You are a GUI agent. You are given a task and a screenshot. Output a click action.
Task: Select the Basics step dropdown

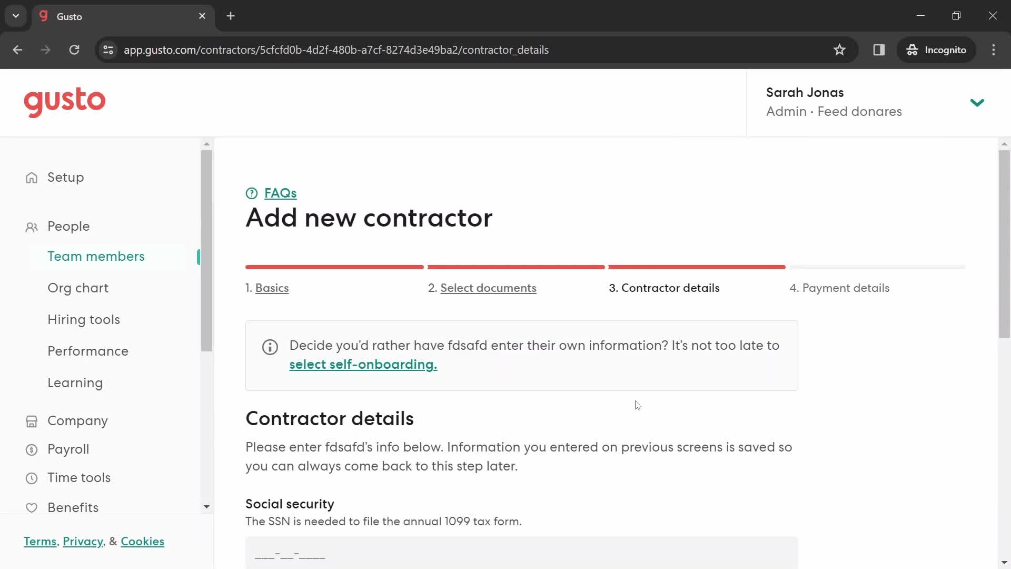272,288
